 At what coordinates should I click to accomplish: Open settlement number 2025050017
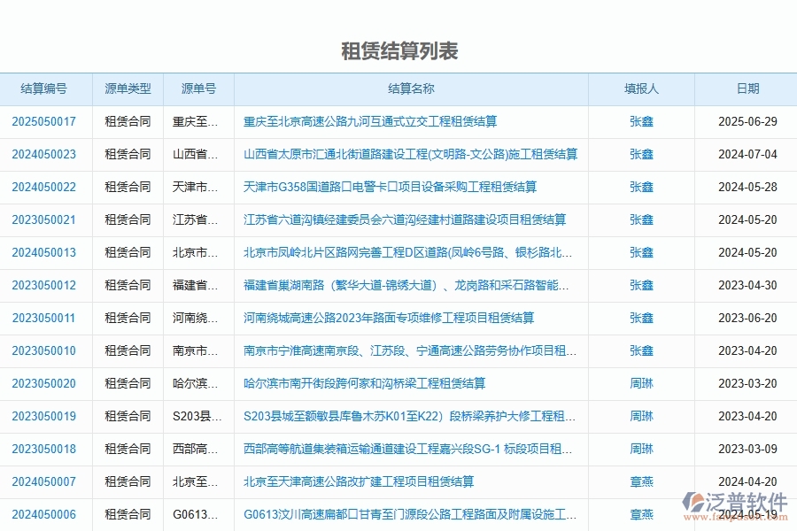point(45,121)
